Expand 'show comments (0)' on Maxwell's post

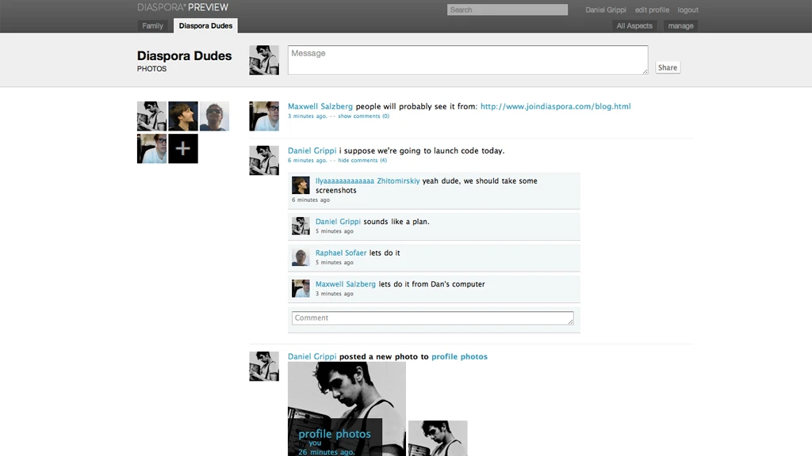pos(363,116)
